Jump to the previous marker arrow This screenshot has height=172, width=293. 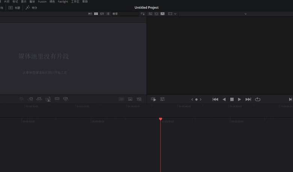pyautogui.click(x=192, y=99)
